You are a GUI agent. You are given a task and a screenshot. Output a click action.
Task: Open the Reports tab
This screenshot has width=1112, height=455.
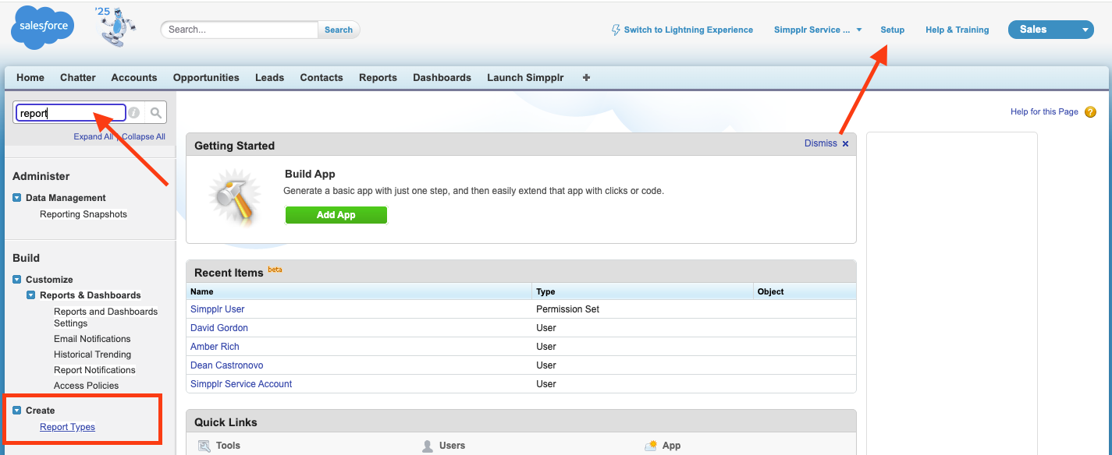tap(378, 78)
